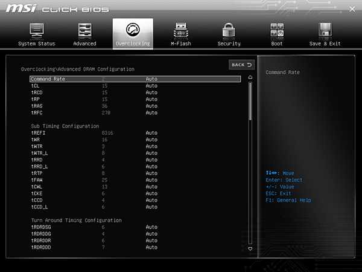Set tFAW Auto value

coord(151,180)
